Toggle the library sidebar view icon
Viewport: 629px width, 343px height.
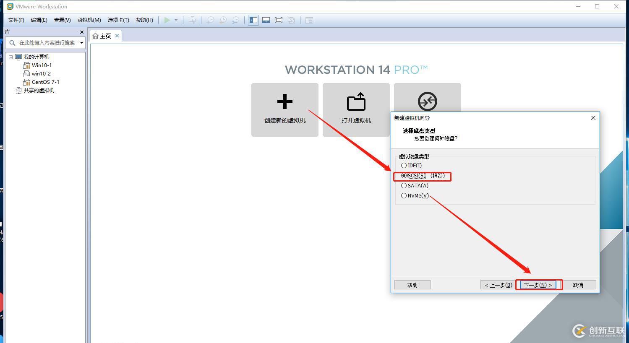point(253,20)
